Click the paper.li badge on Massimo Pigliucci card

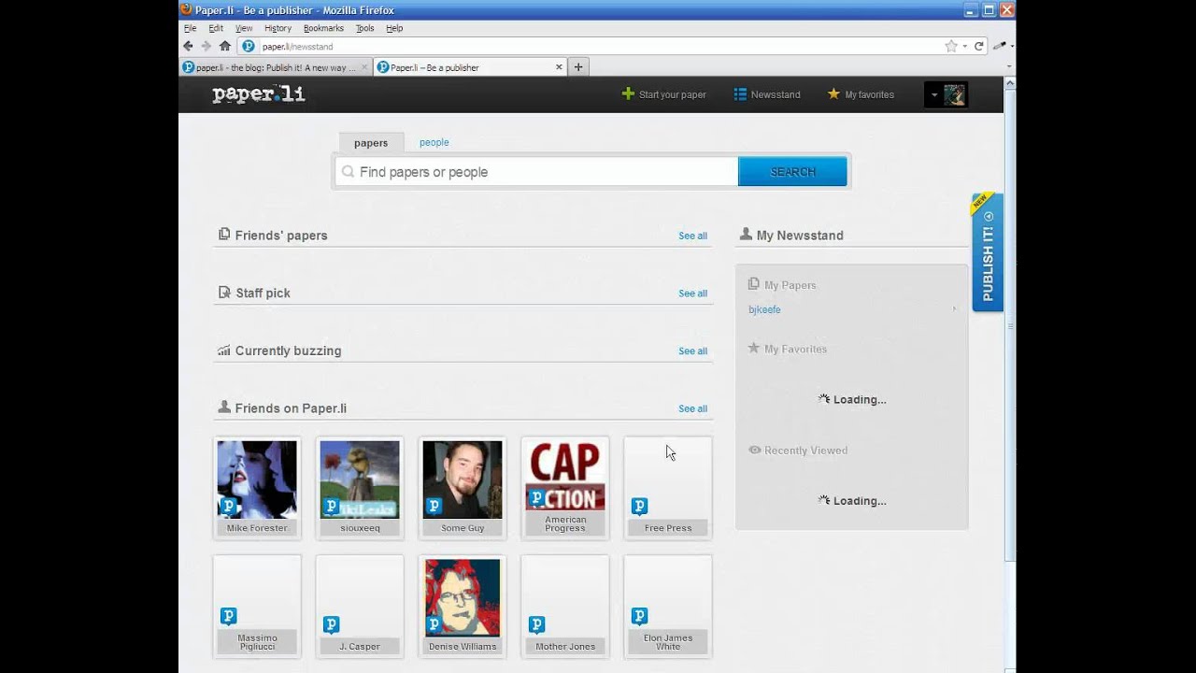pos(228,615)
